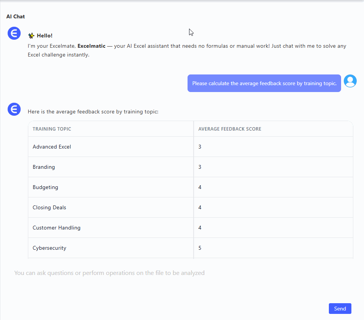Click the bold Excelmatic name in the greeting
Image resolution: width=364 pixels, height=320 pixels.
coord(91,46)
